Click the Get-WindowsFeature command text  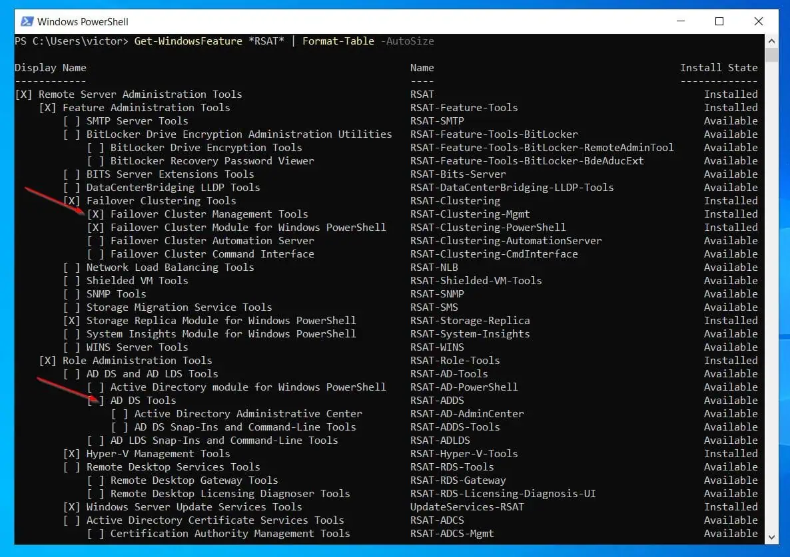pos(188,41)
